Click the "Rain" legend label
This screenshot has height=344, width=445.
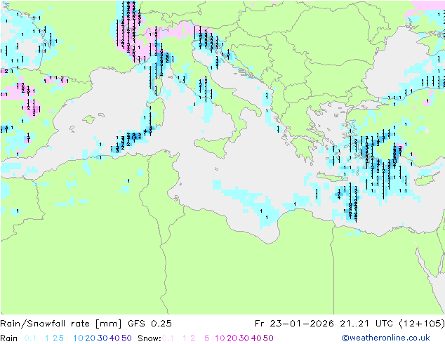pos(9,338)
